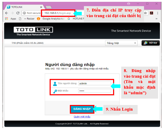Click the user silhouette icon
The width and height of the screenshot is (165, 130).
point(55,84)
